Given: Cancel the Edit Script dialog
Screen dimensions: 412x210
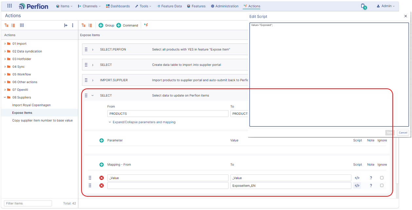Looking at the screenshot, I should pos(403,133).
